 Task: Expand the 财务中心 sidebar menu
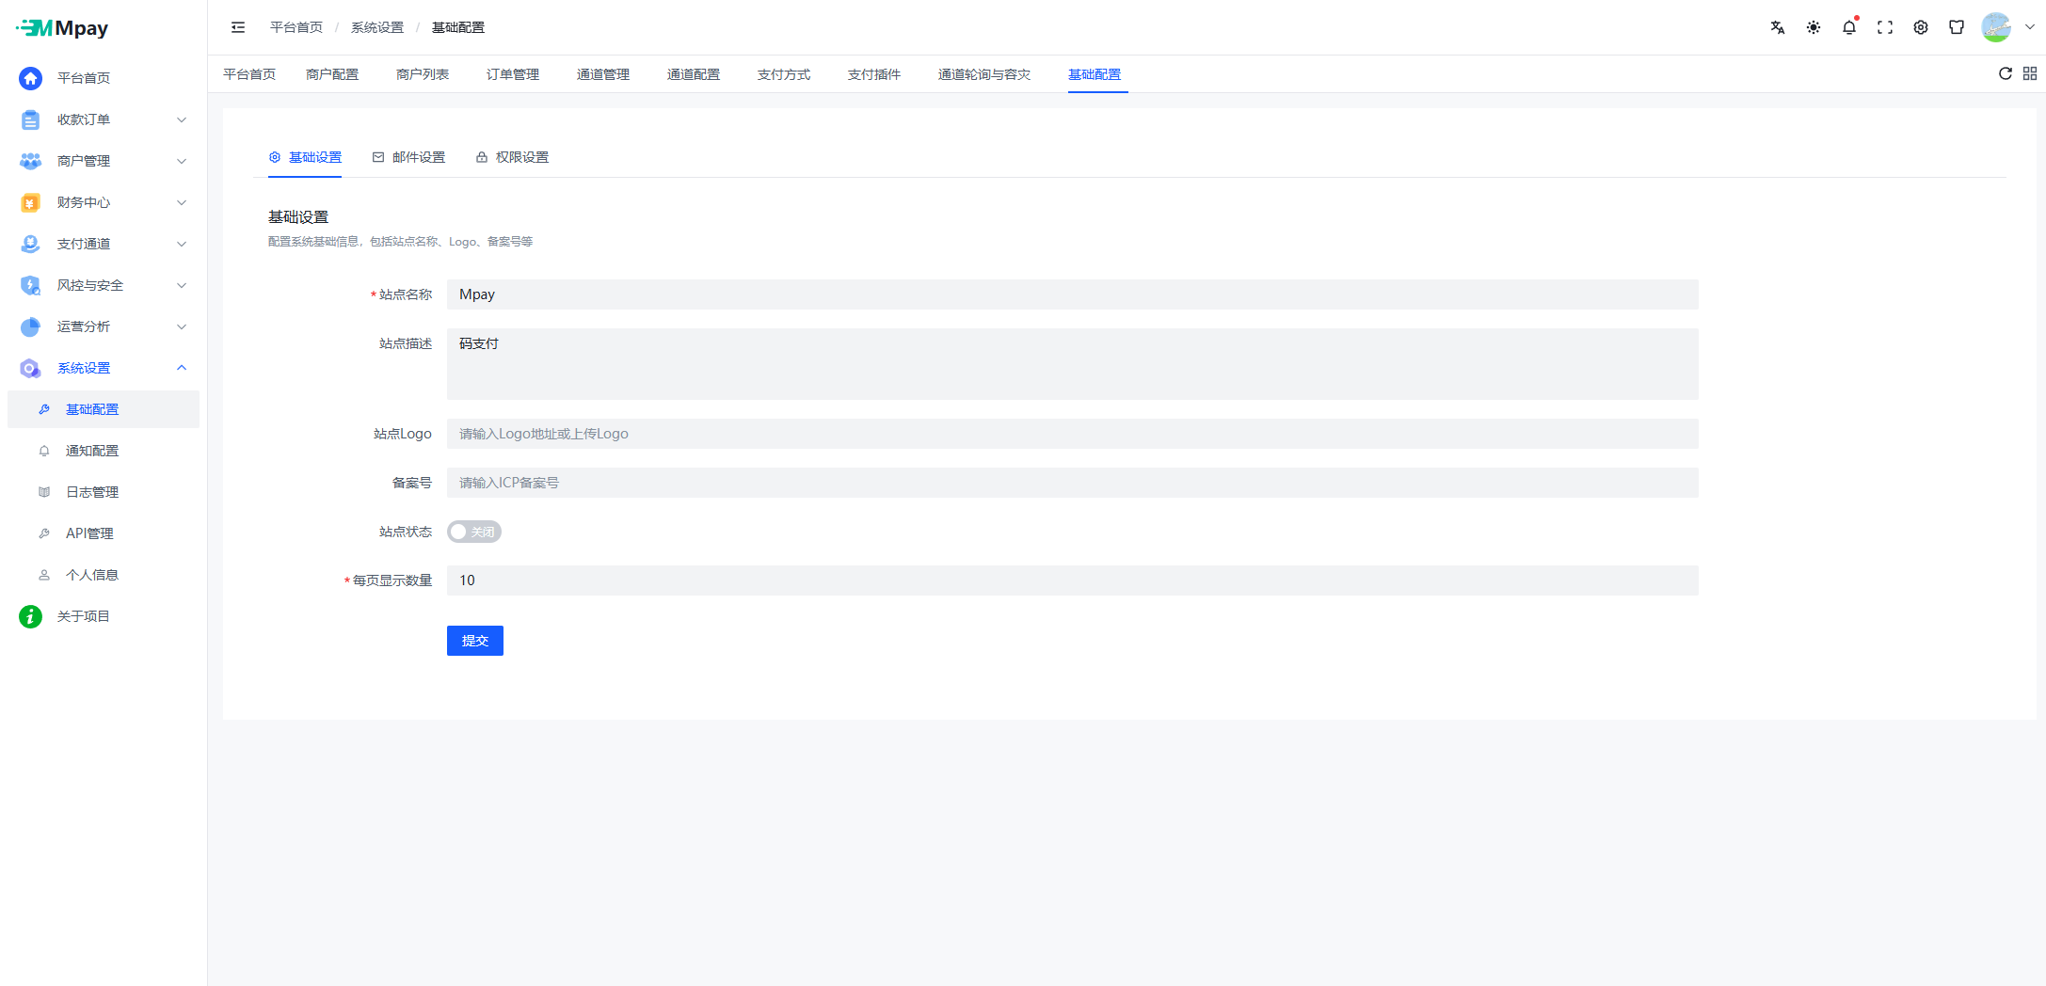pyautogui.click(x=104, y=202)
